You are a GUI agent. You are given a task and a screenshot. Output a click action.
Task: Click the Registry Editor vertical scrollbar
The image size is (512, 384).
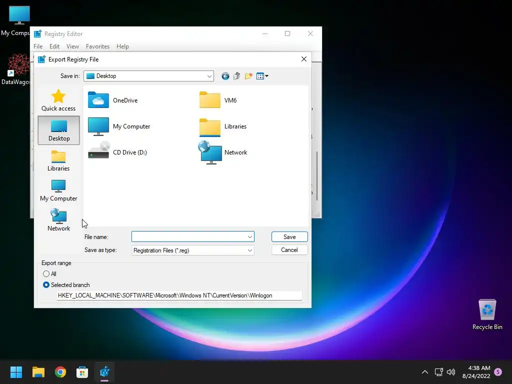[316, 176]
